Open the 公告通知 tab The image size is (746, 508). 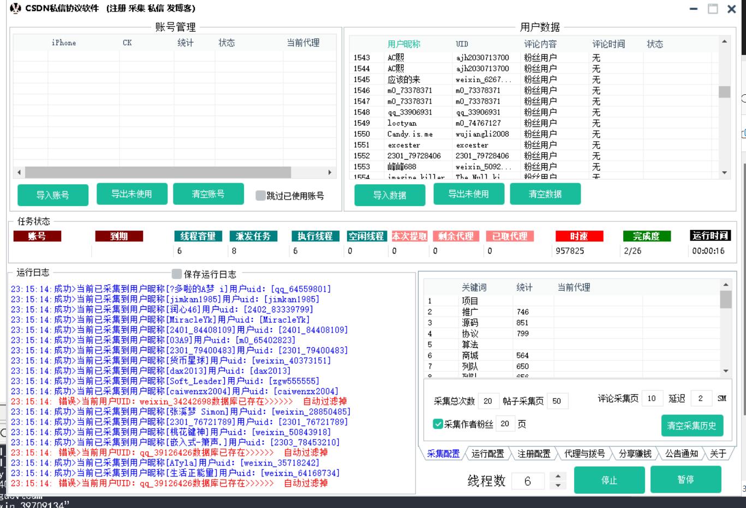pos(681,453)
